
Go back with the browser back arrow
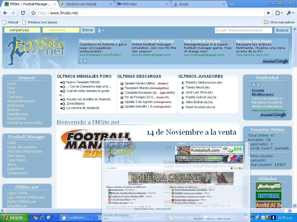coord(5,13)
